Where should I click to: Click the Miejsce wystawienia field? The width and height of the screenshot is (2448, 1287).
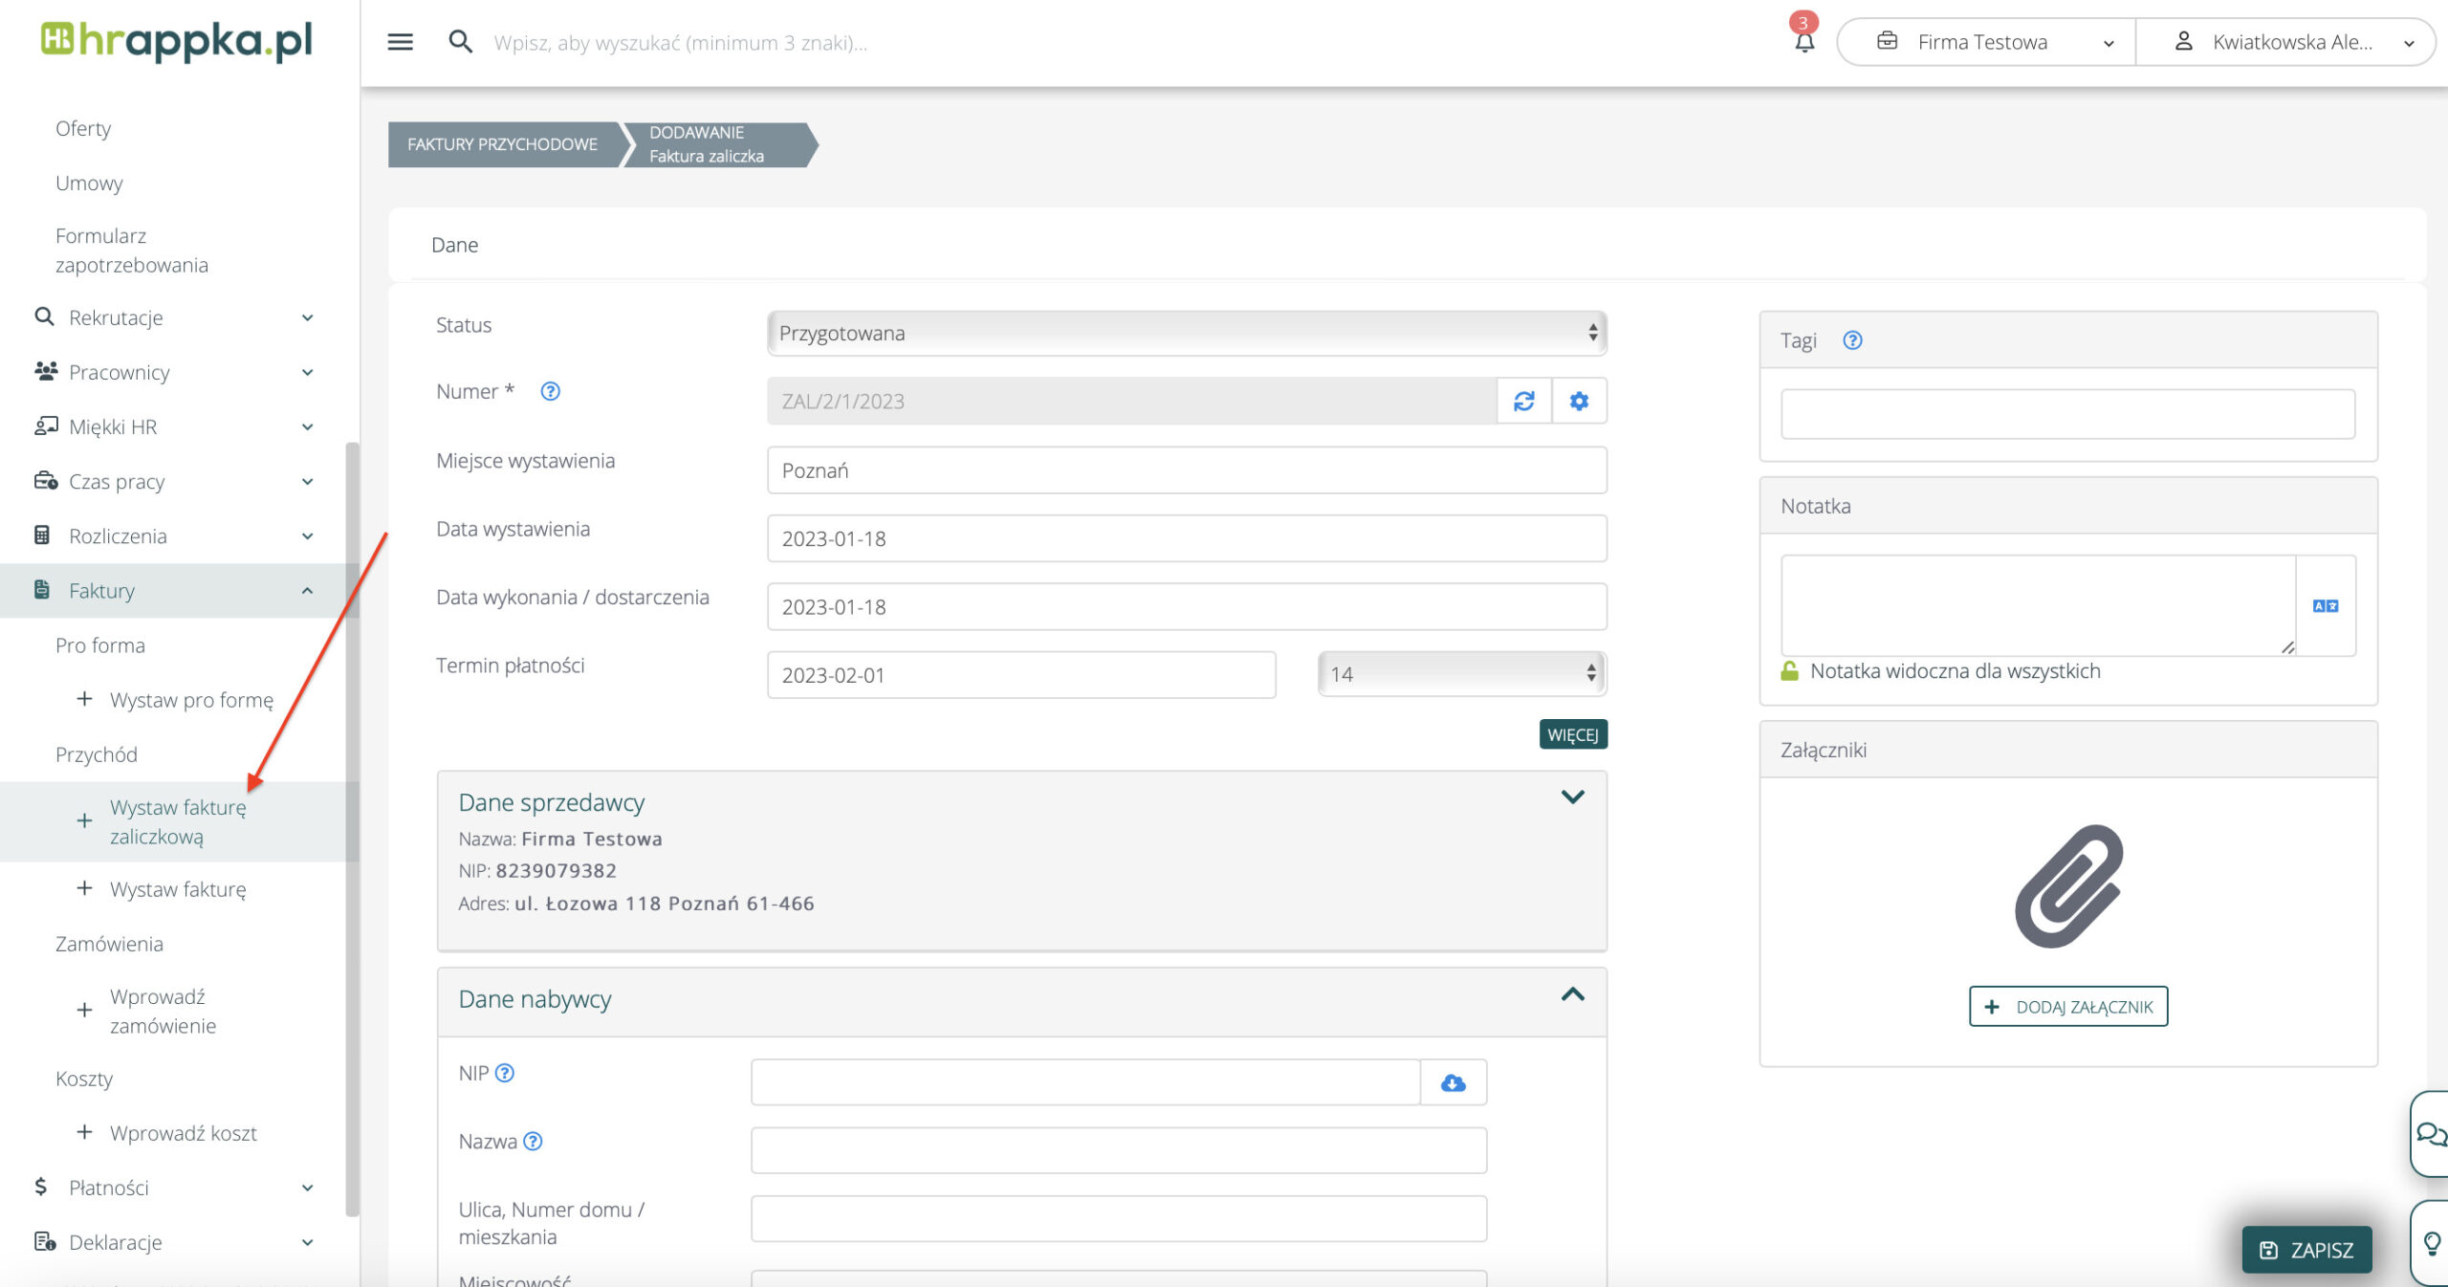point(1186,470)
